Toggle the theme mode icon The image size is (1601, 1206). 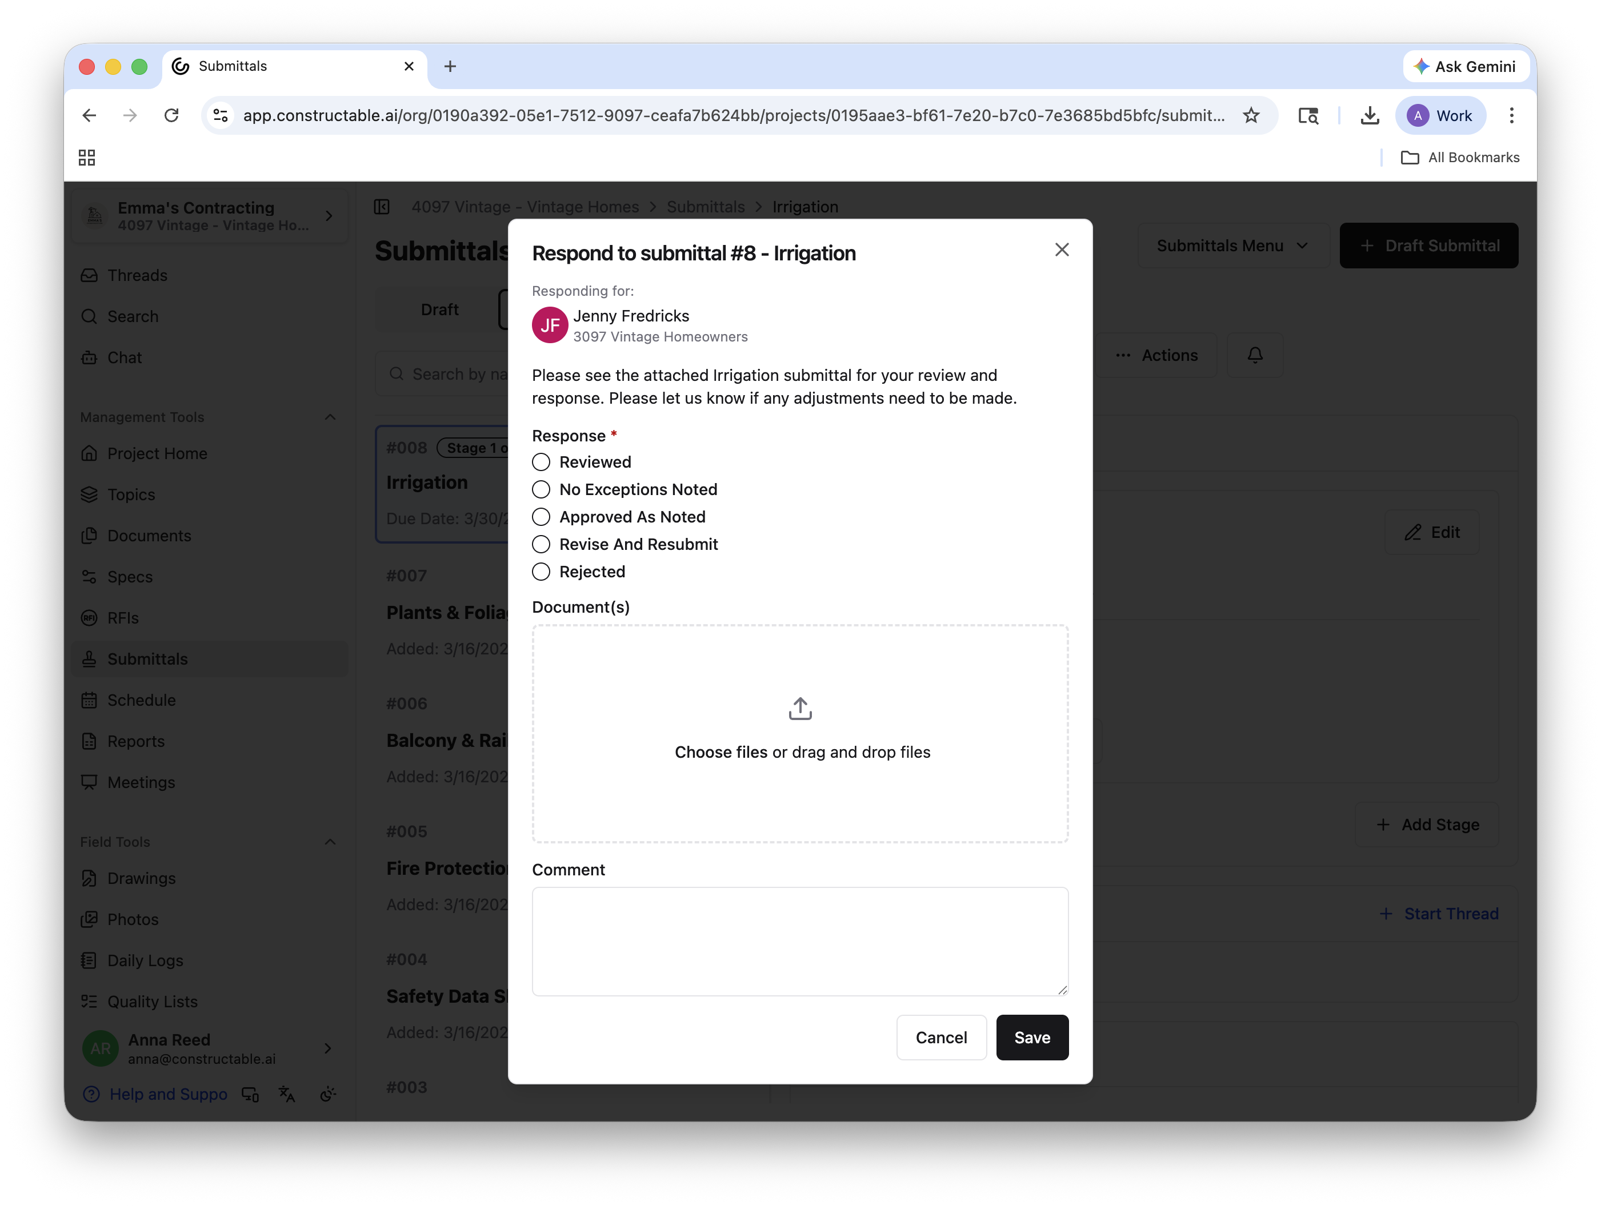coord(328,1095)
